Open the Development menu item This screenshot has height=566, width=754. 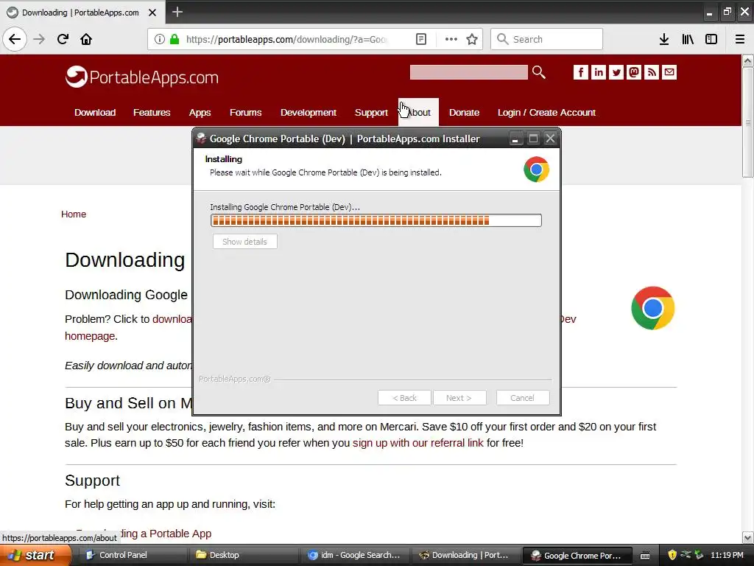309,112
